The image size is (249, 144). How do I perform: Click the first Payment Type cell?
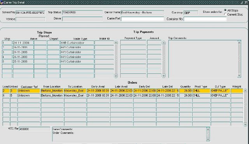pos(133,42)
